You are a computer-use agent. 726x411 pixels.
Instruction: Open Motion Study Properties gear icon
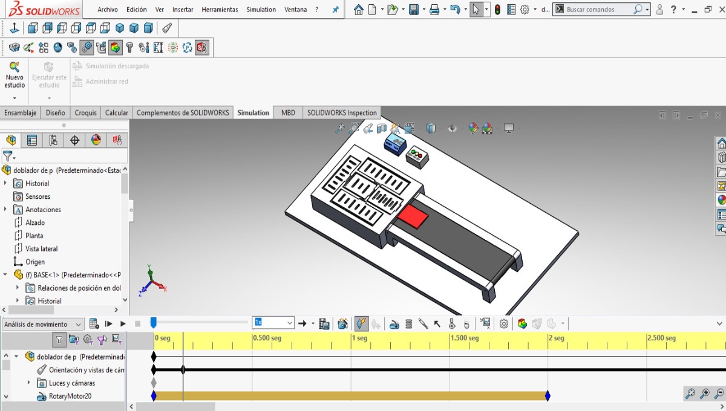tap(504, 324)
